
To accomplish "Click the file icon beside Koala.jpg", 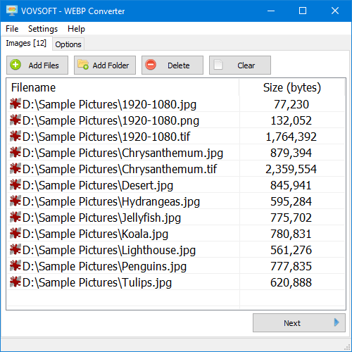I will click(15, 233).
